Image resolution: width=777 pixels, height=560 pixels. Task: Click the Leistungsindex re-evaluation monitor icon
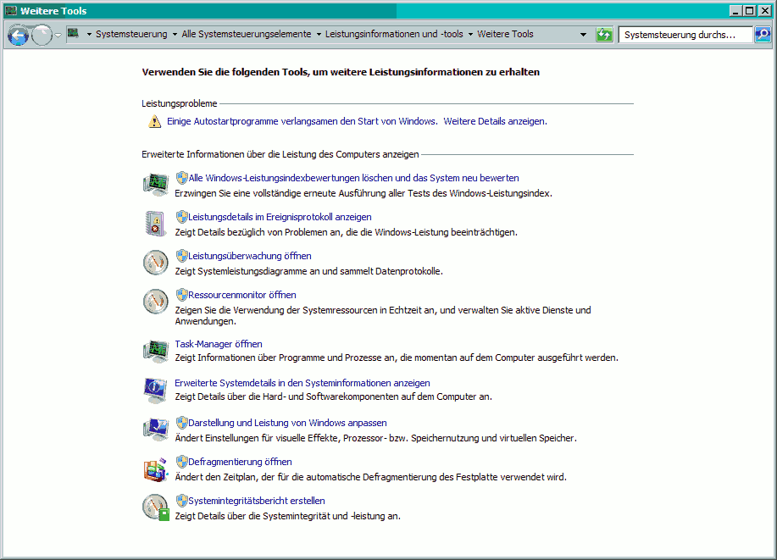point(156,185)
